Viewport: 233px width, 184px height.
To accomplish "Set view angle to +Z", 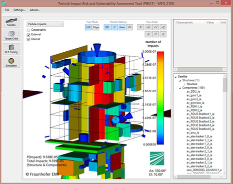I will (x=163, y=28).
